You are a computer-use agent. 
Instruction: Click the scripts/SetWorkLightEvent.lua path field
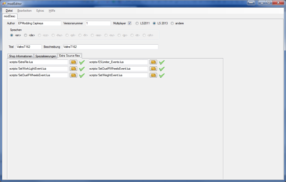[38, 69]
